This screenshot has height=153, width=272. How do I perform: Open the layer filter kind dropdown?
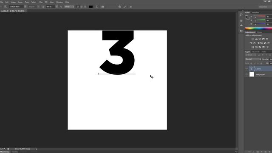click(251, 55)
